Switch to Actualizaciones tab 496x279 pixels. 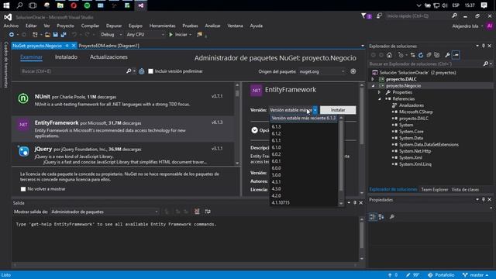point(108,57)
